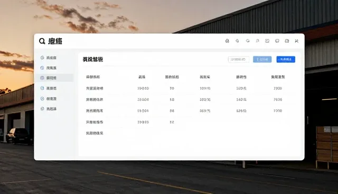Open the highlighted sidebar menu item

[54, 78]
